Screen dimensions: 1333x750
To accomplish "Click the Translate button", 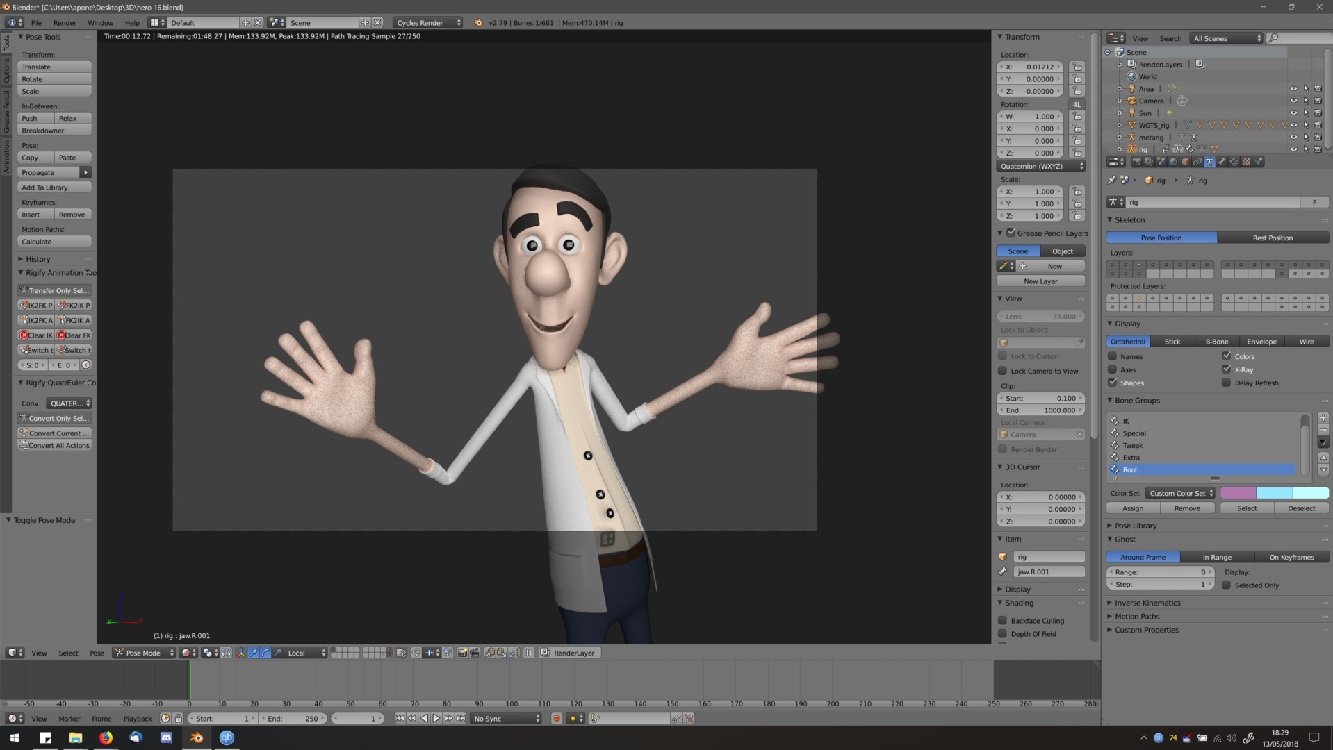I will (x=54, y=67).
